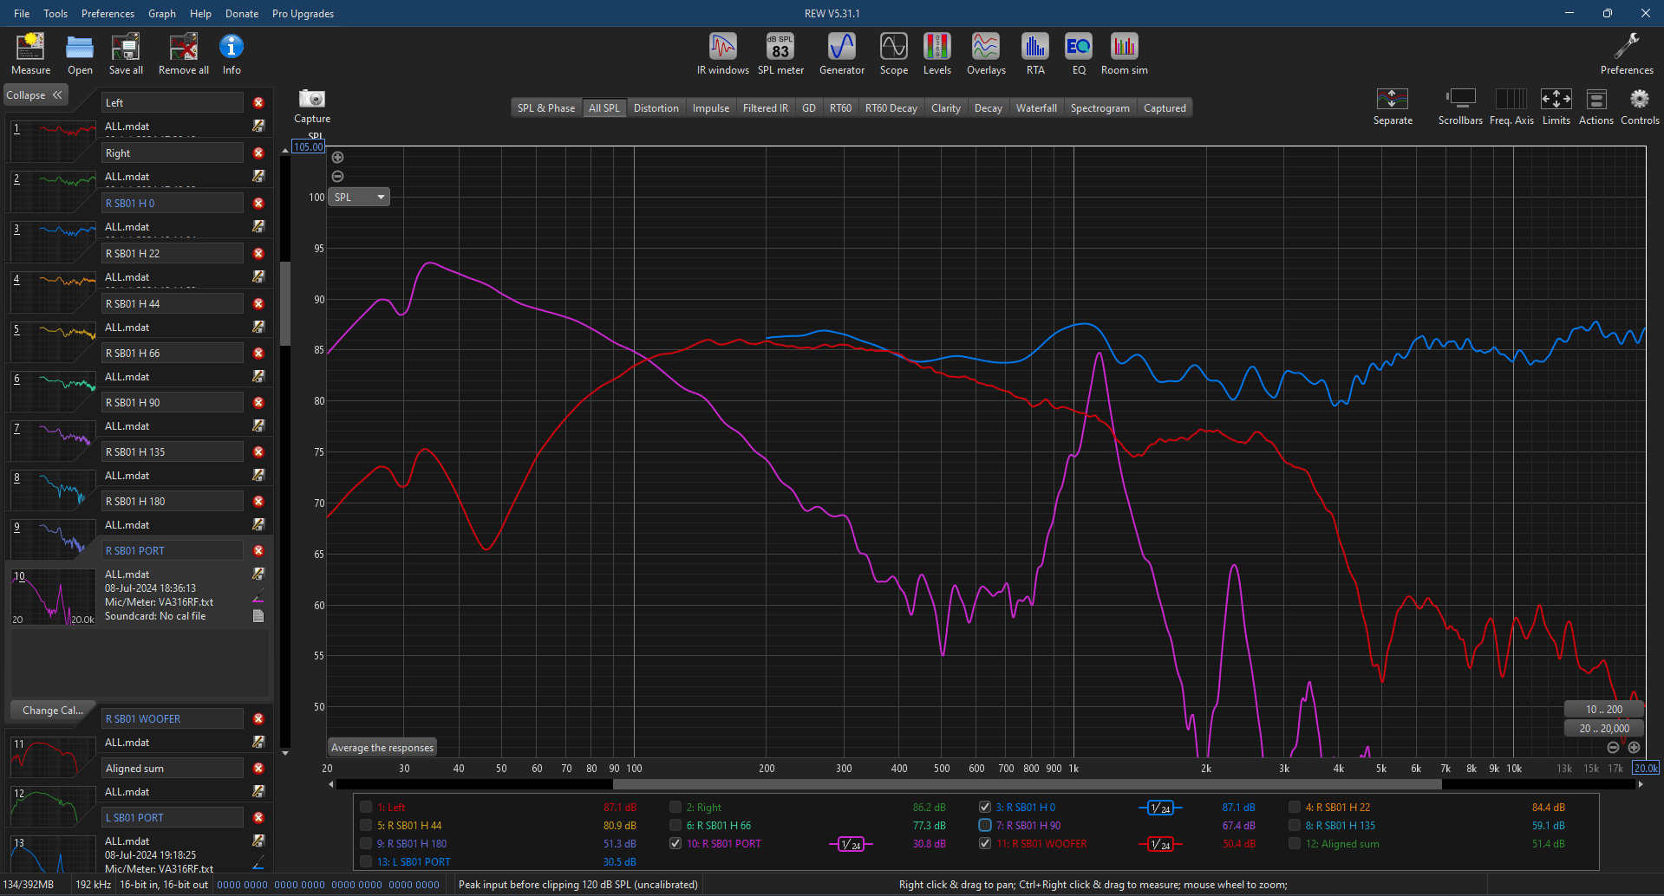Open the Overlays window
The width and height of the screenshot is (1664, 896).
(986, 54)
